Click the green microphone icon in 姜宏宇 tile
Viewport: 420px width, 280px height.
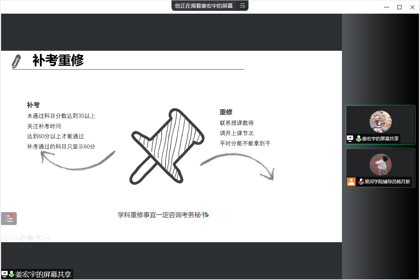(x=358, y=138)
